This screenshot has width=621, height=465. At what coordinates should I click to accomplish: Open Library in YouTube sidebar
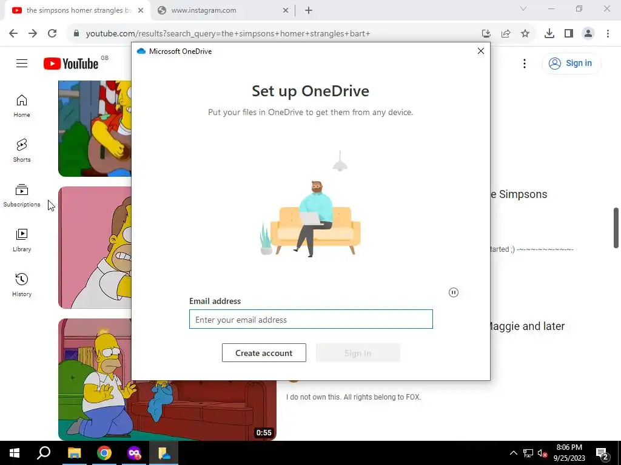[x=22, y=240]
